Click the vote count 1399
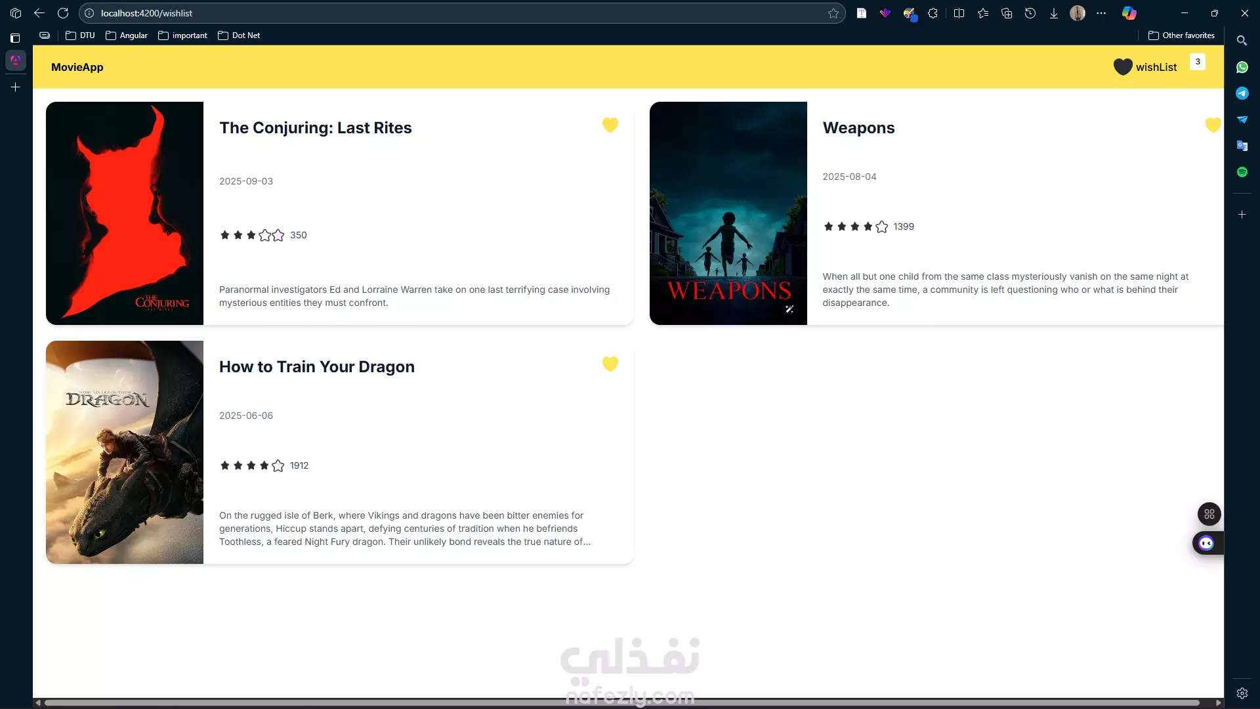The image size is (1260, 709). [x=904, y=226]
